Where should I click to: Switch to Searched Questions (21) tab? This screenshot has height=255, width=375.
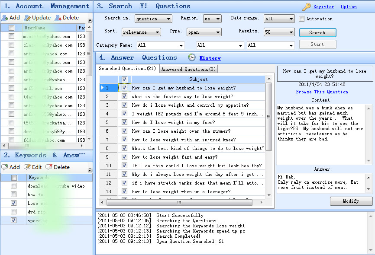[127, 69]
